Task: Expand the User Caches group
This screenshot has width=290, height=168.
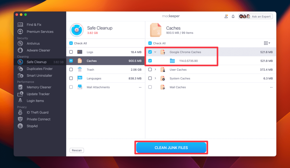Action: [x=155, y=69]
